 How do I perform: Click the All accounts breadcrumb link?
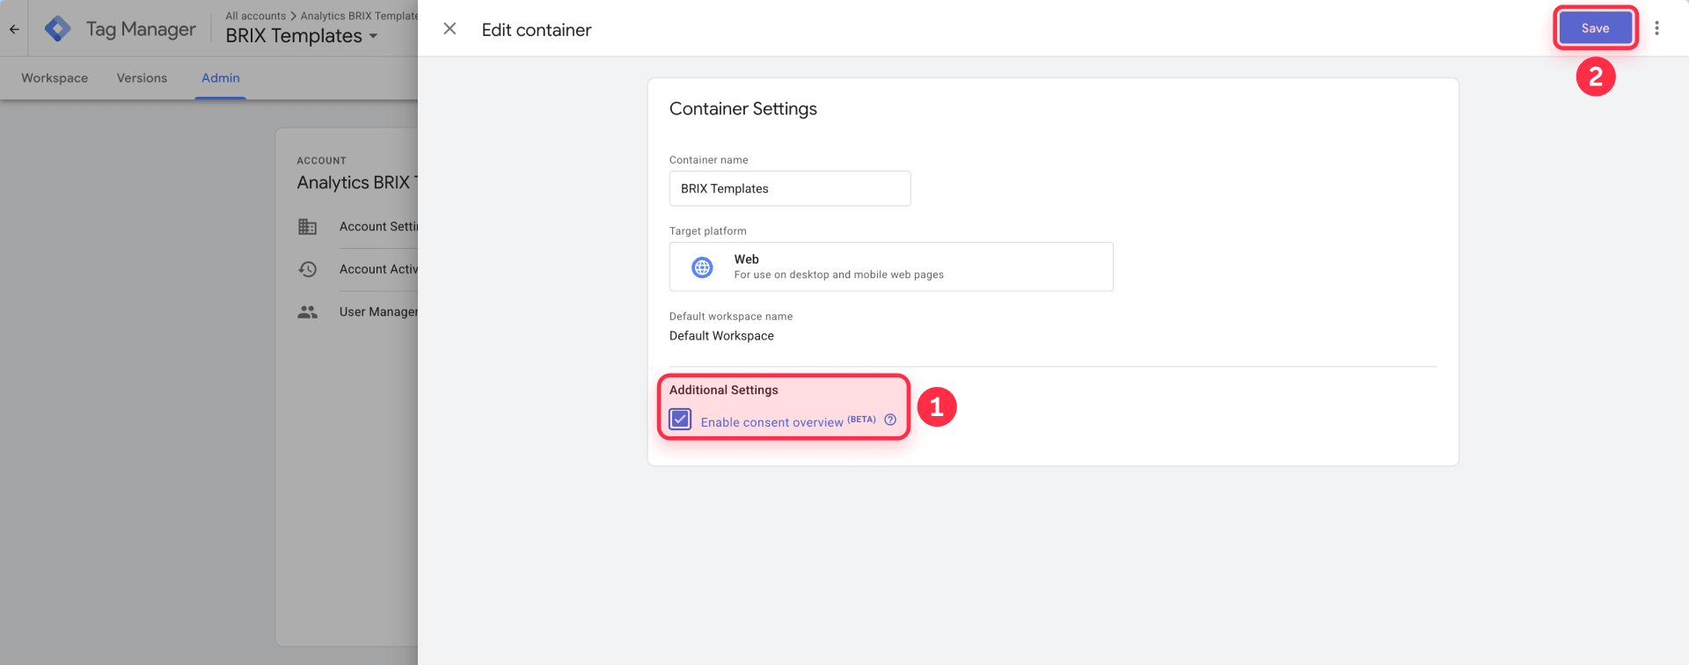(x=255, y=16)
